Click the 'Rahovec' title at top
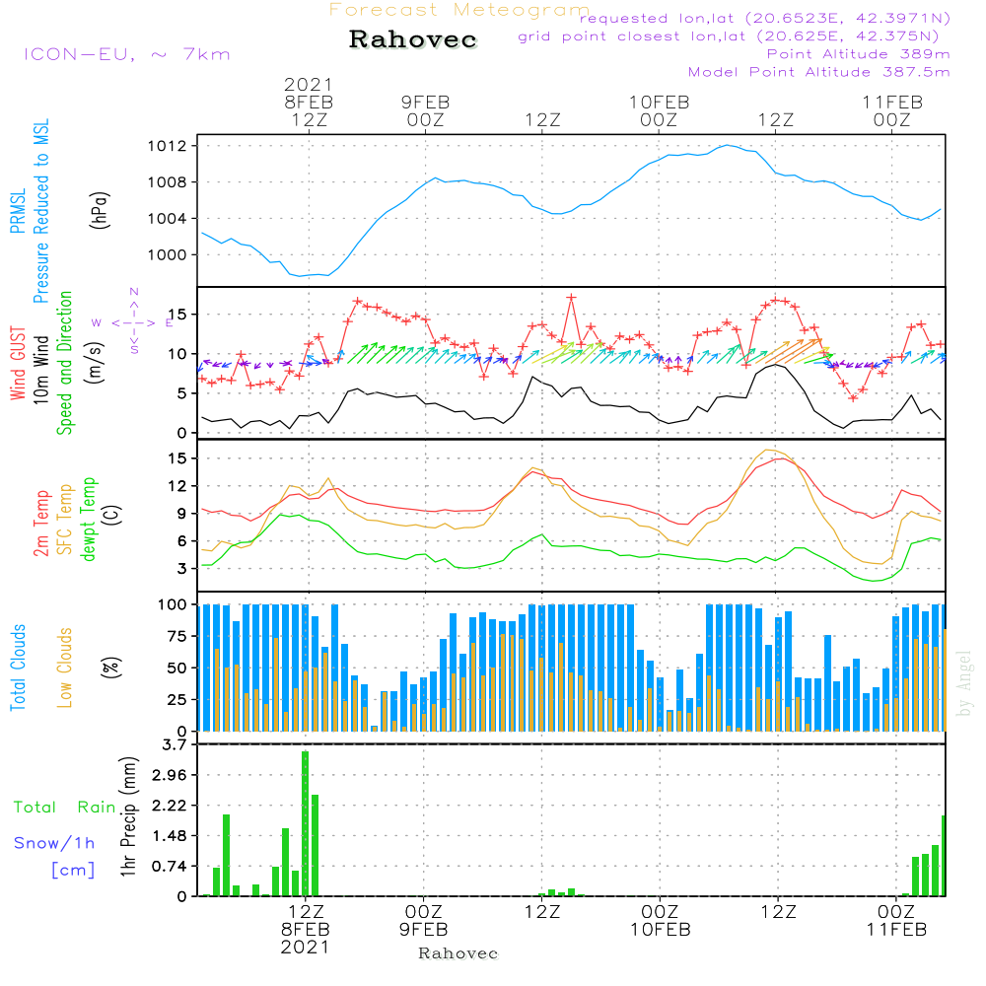The image size is (986, 986). (413, 39)
